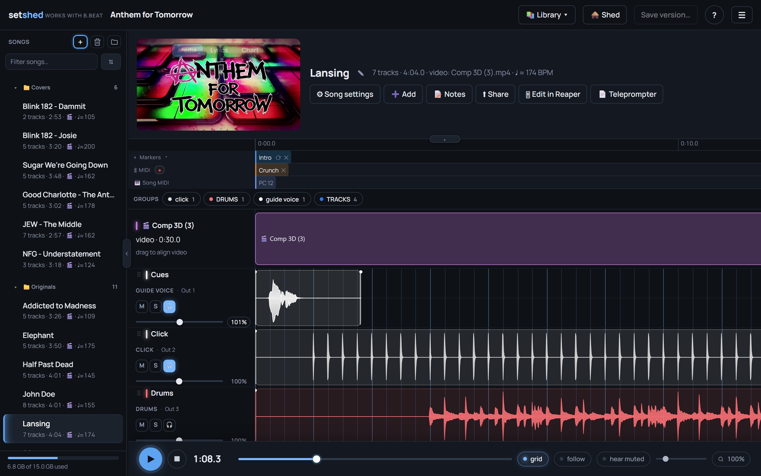Adjust the Cues volume slider

(x=179, y=322)
